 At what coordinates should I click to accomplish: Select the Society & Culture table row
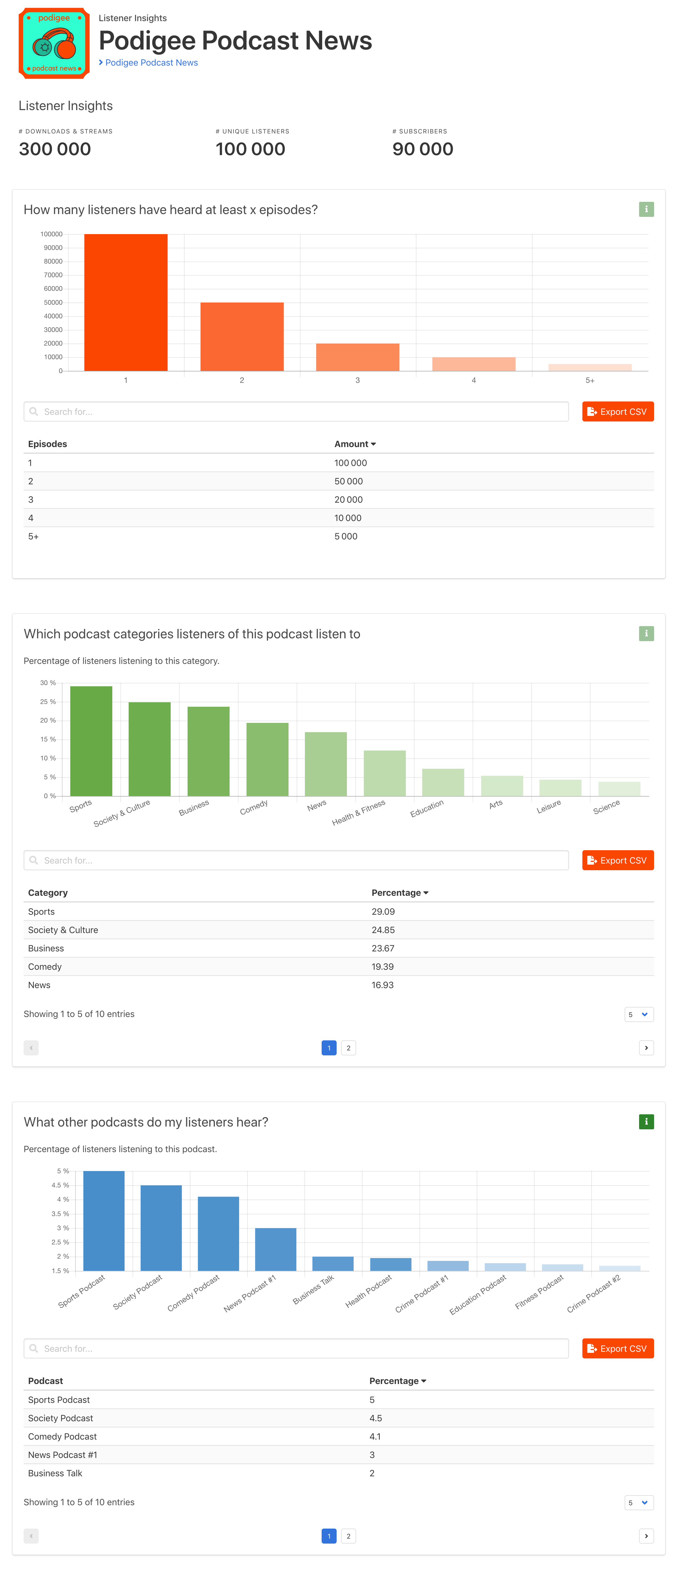point(339,930)
